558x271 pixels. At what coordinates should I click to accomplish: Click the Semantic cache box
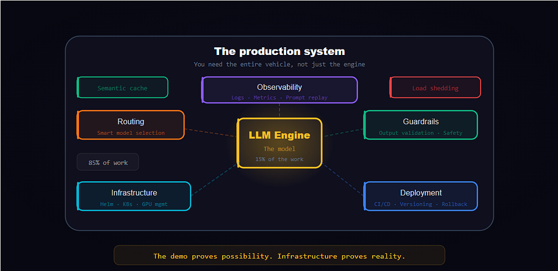click(123, 88)
